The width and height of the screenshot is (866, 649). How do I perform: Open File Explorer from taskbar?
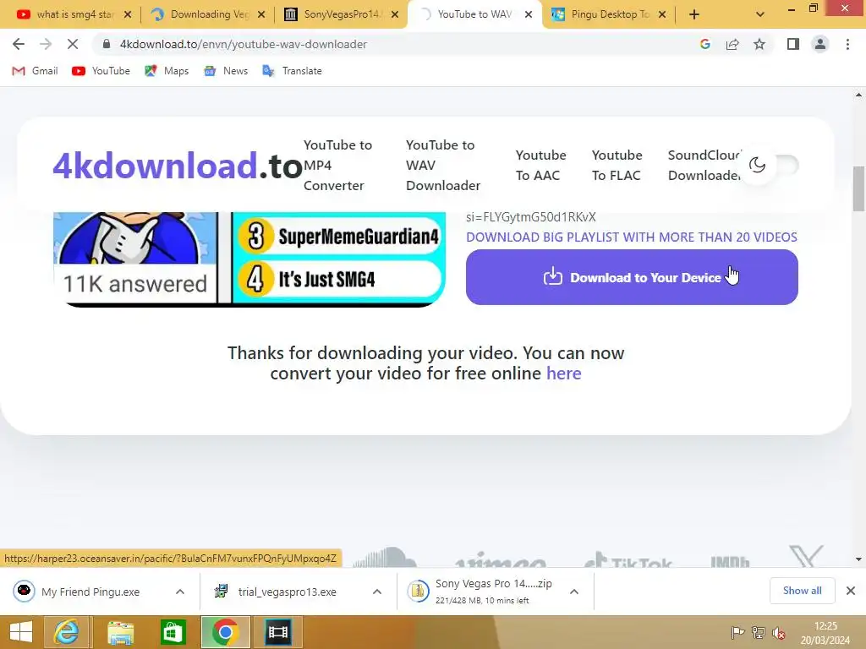click(120, 632)
